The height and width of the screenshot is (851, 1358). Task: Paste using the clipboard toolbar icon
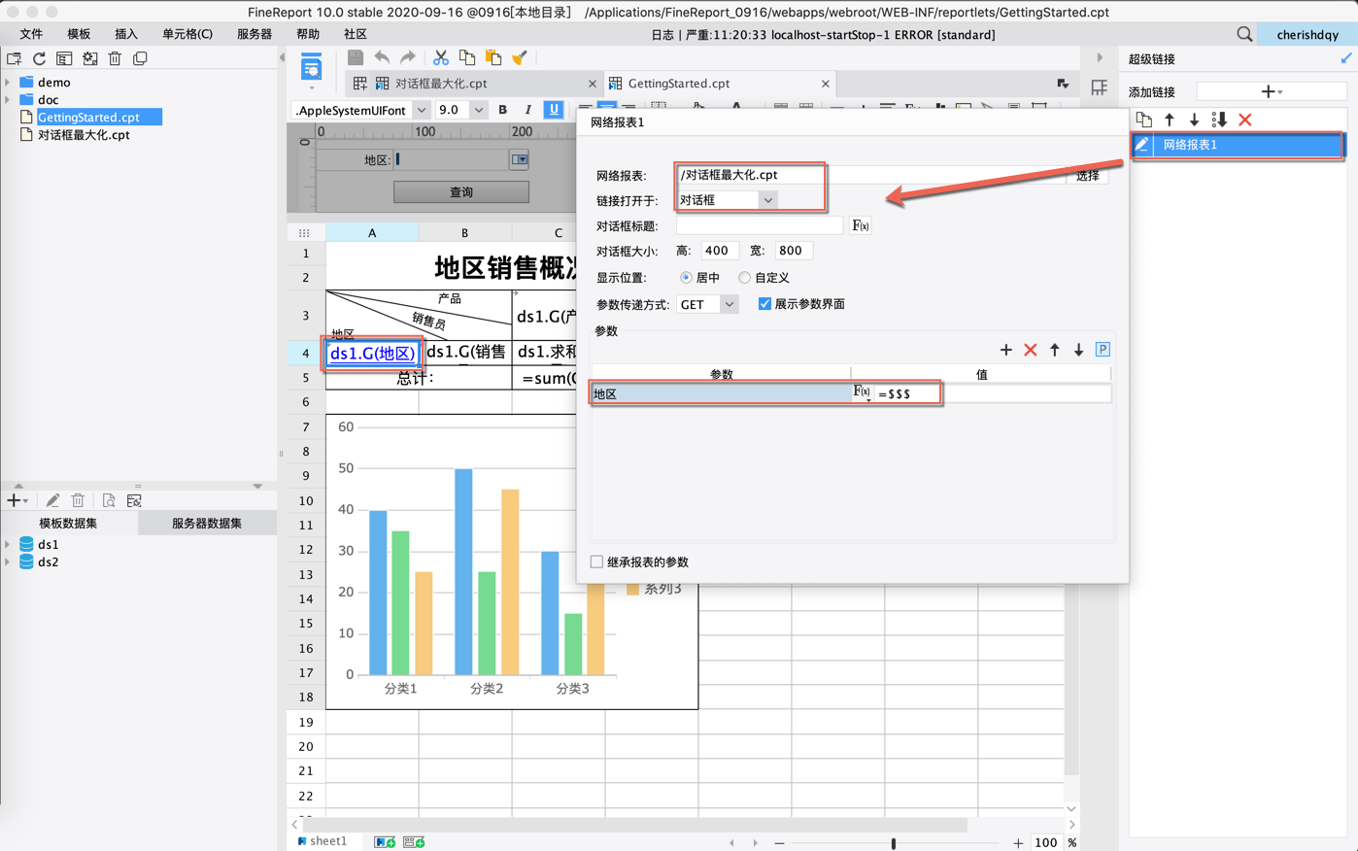tap(493, 58)
